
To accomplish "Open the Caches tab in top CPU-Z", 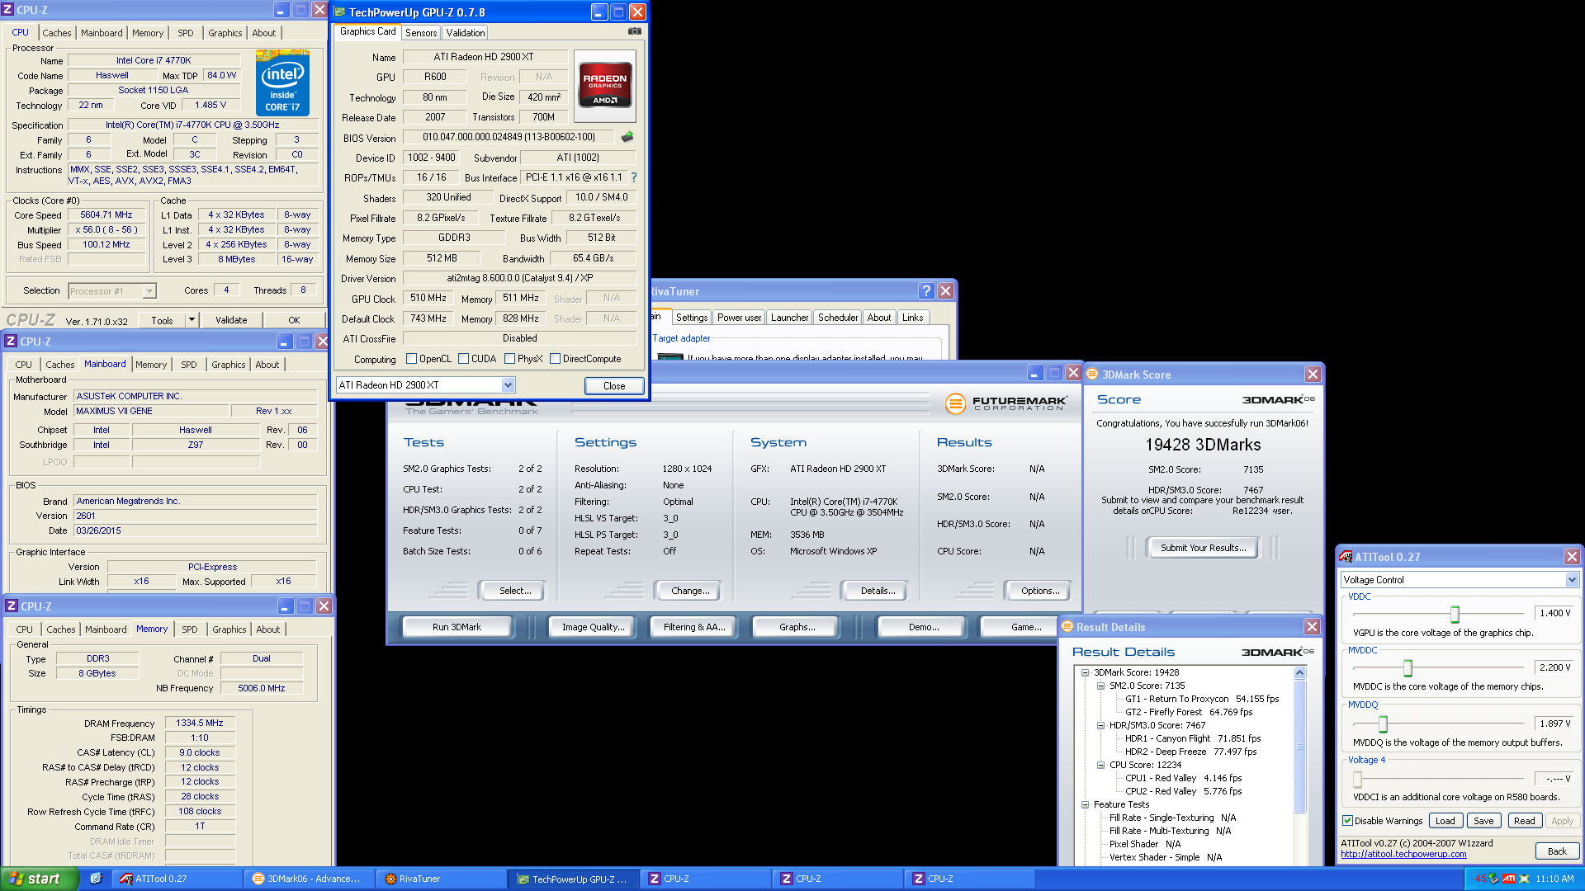I will click(57, 33).
